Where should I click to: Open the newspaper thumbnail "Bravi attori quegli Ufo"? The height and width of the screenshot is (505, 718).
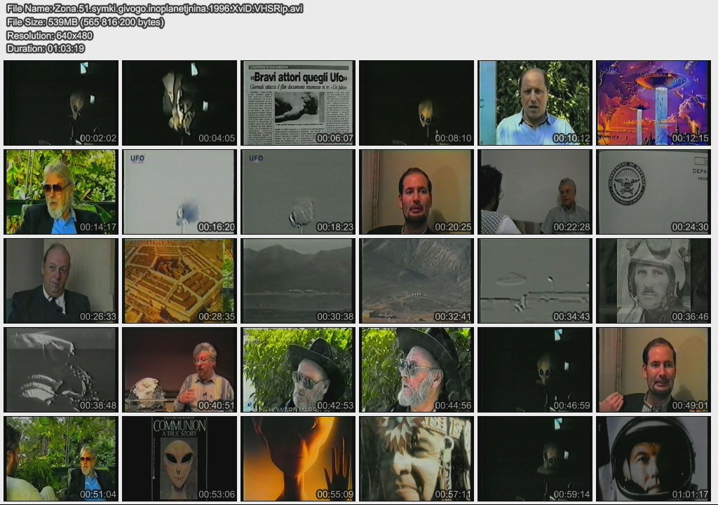point(298,102)
